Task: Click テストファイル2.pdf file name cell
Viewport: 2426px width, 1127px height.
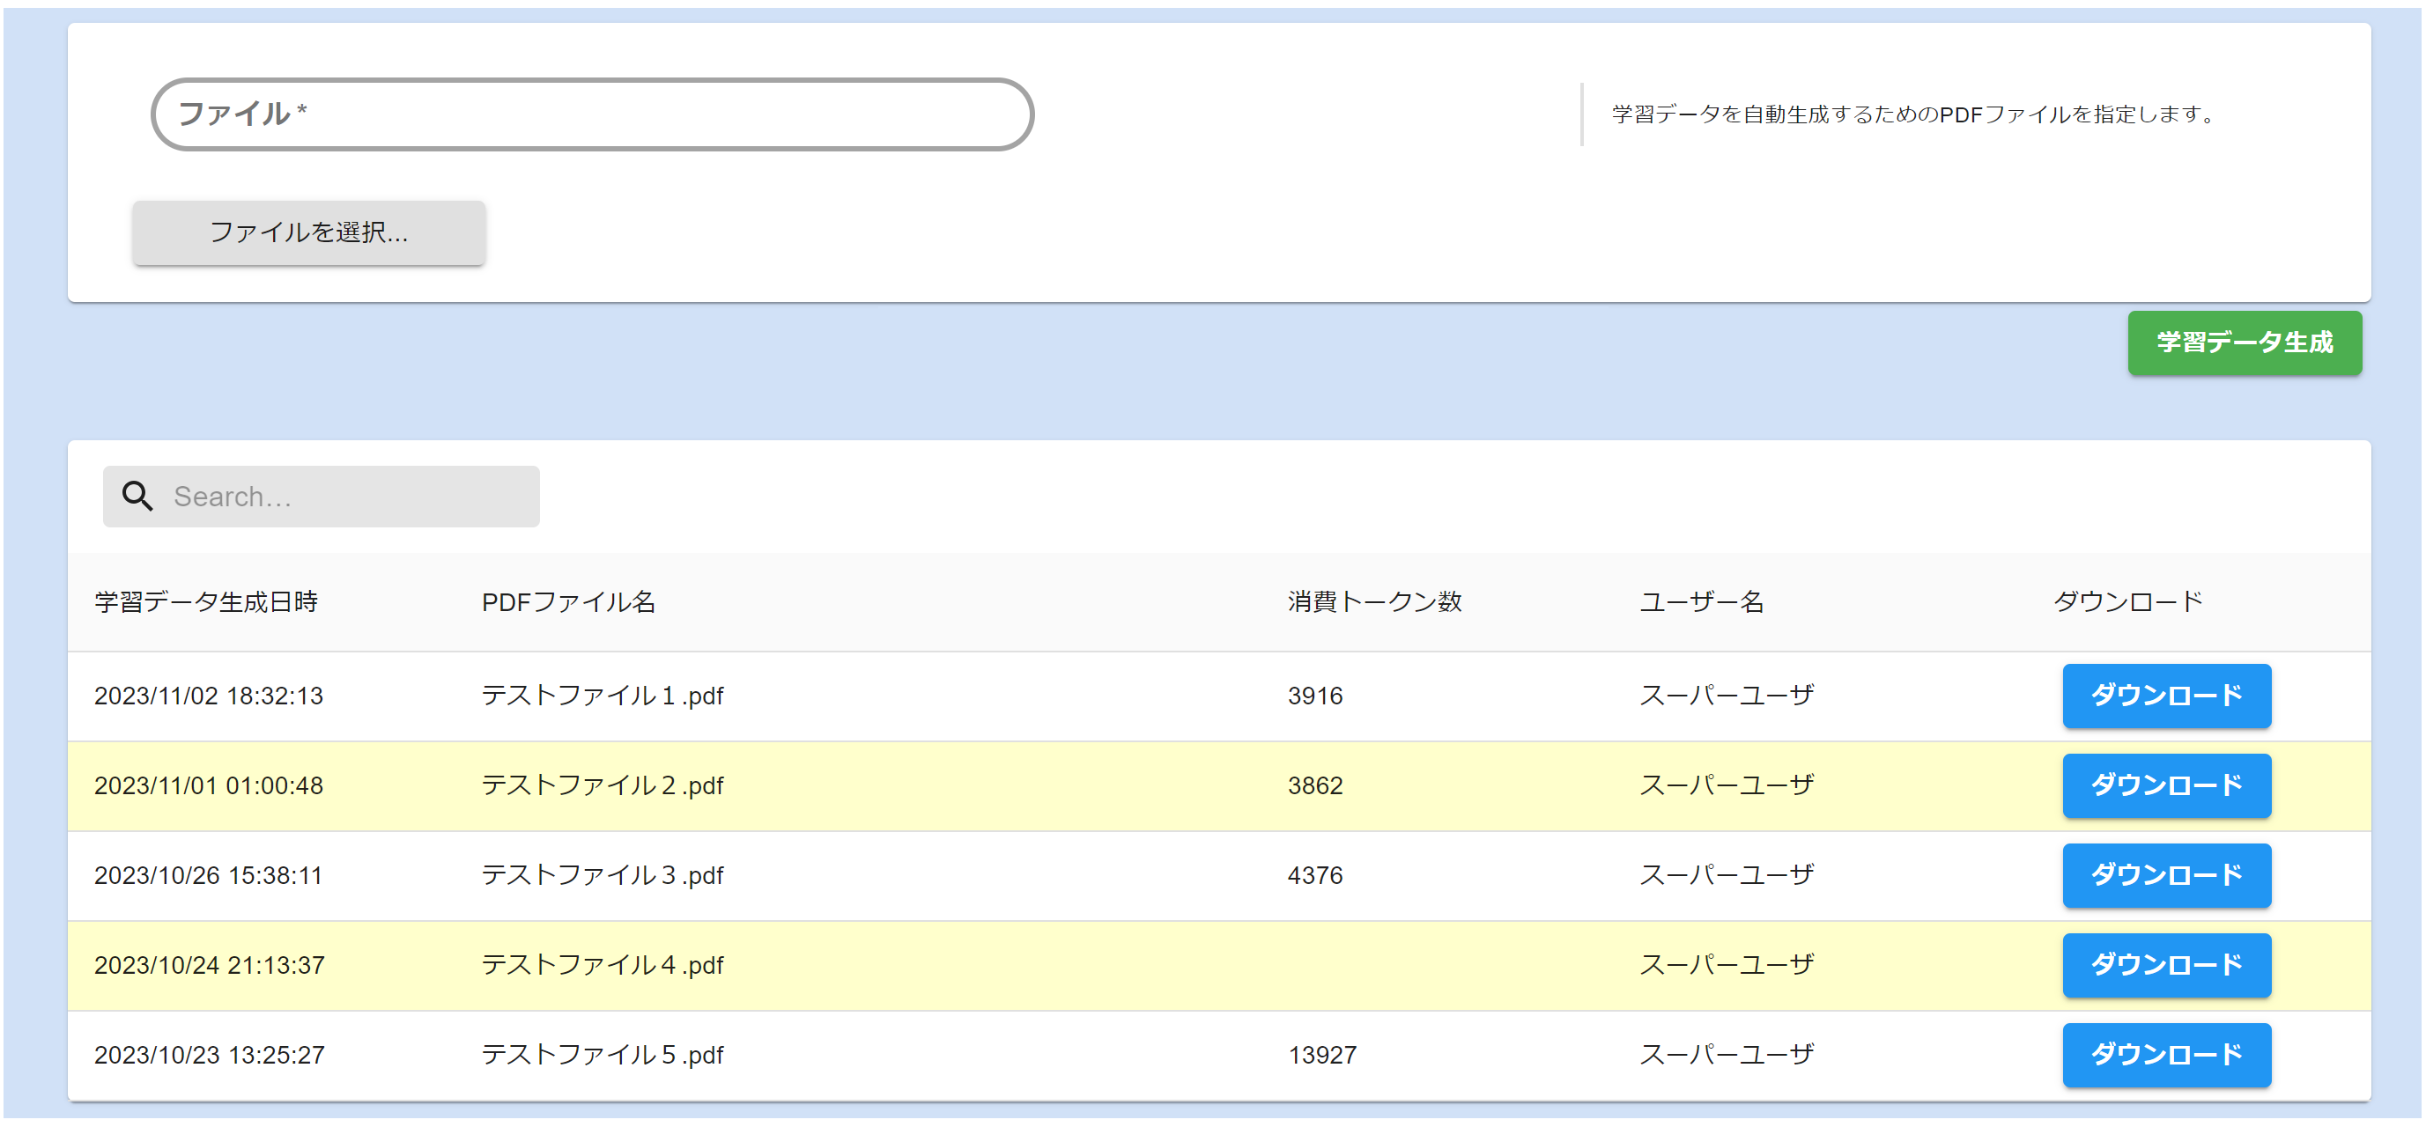Action: coord(602,785)
